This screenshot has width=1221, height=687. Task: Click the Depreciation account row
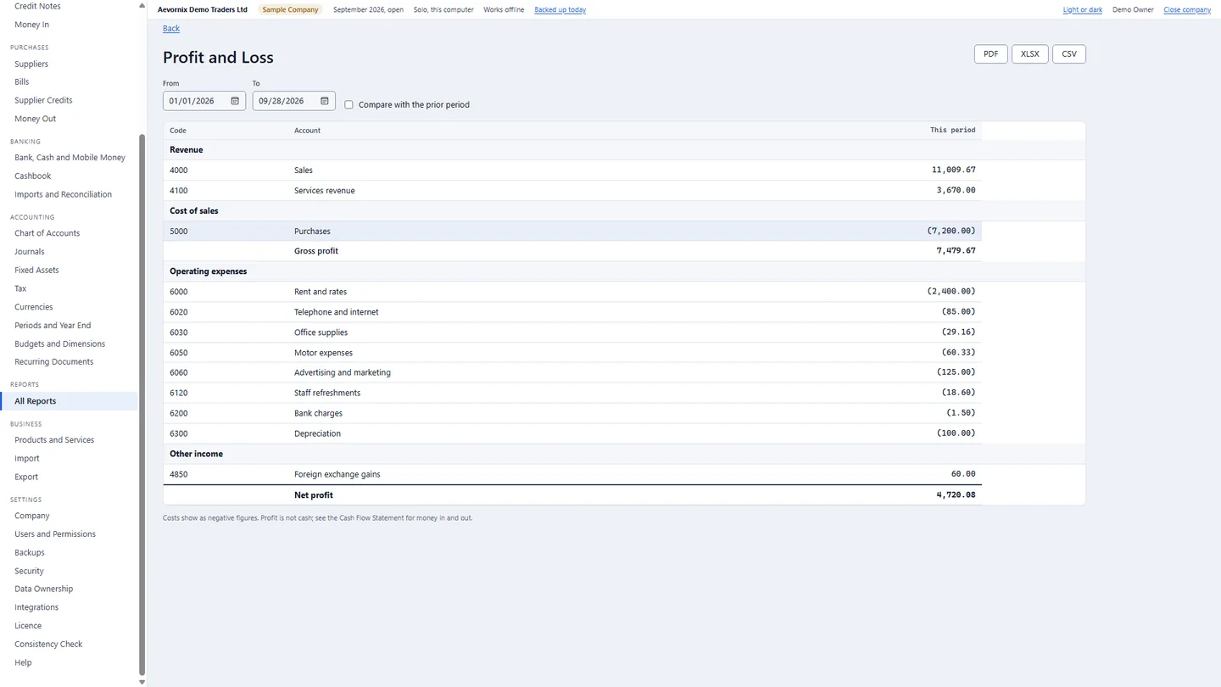point(572,433)
